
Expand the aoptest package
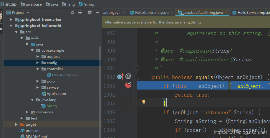(x=38, y=57)
